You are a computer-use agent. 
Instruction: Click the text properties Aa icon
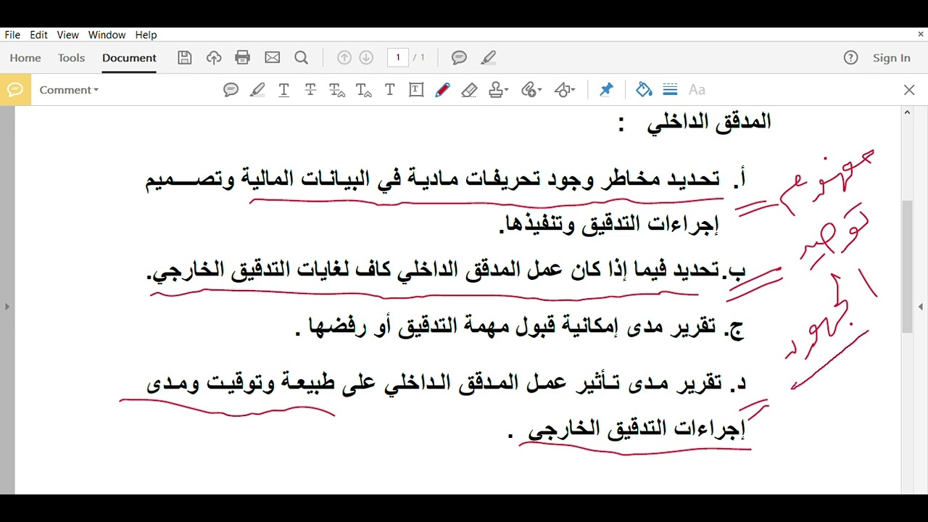pyautogui.click(x=697, y=90)
